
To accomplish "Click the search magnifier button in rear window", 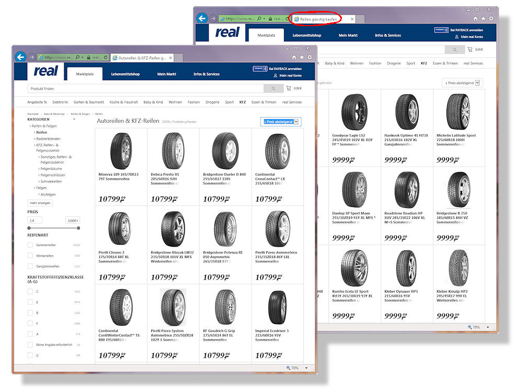I will [455, 50].
